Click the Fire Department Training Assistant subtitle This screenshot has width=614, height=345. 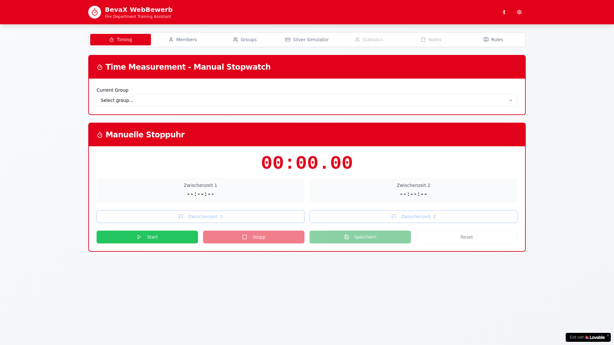pos(138,17)
